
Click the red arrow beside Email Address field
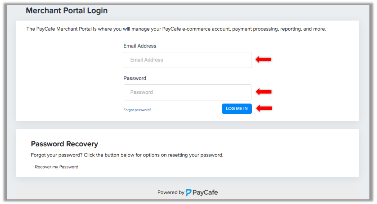pos(263,59)
